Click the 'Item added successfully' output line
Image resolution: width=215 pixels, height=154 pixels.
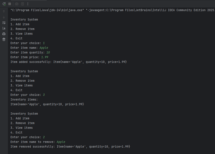pyautogui.click(x=68, y=62)
